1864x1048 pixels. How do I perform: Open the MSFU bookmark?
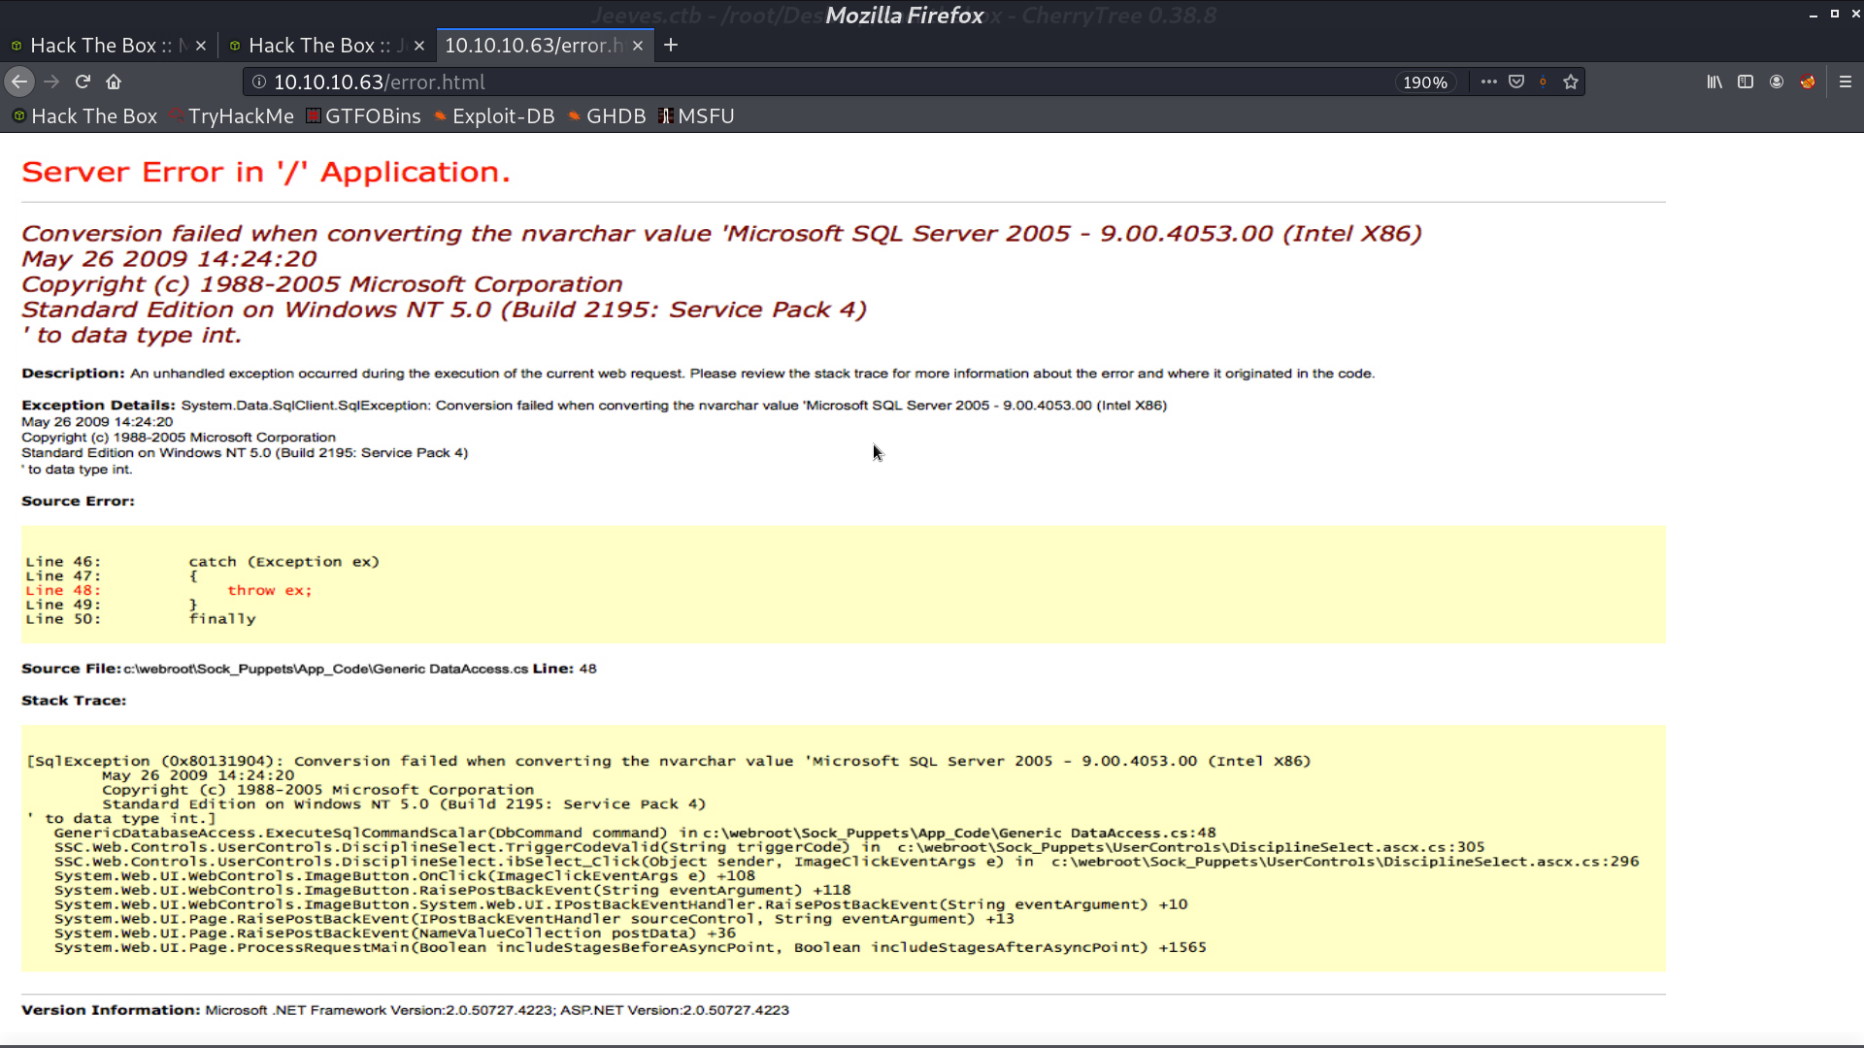(x=696, y=116)
